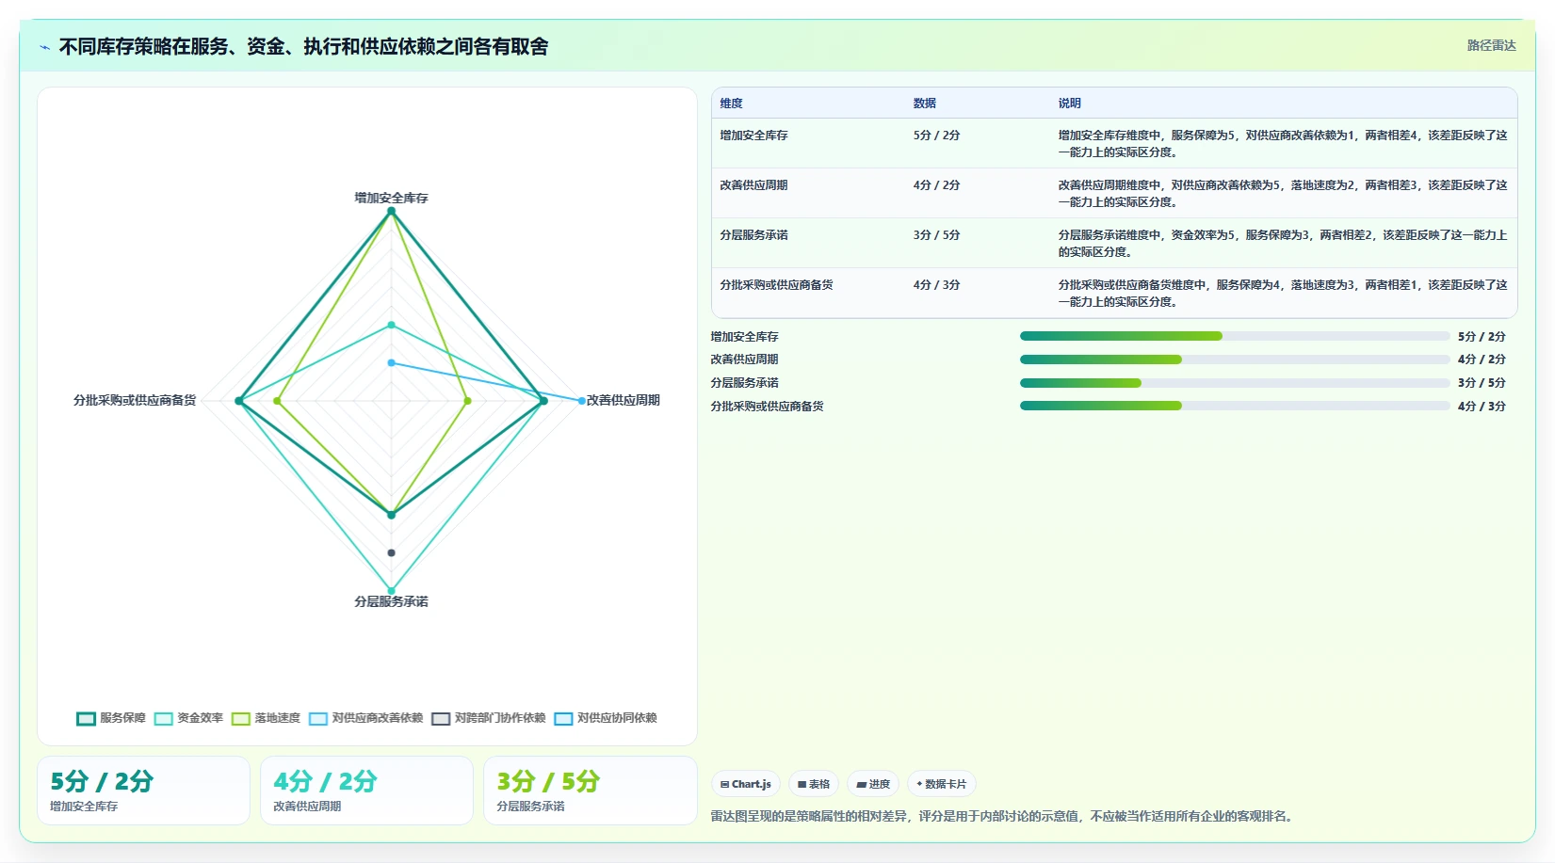Click the dark gray data point above 分层服务承诺
This screenshot has height=863, width=1555.
391,552
